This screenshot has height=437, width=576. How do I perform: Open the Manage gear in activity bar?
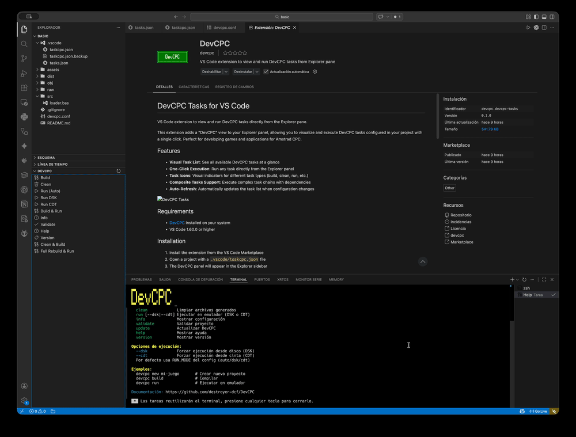click(24, 401)
